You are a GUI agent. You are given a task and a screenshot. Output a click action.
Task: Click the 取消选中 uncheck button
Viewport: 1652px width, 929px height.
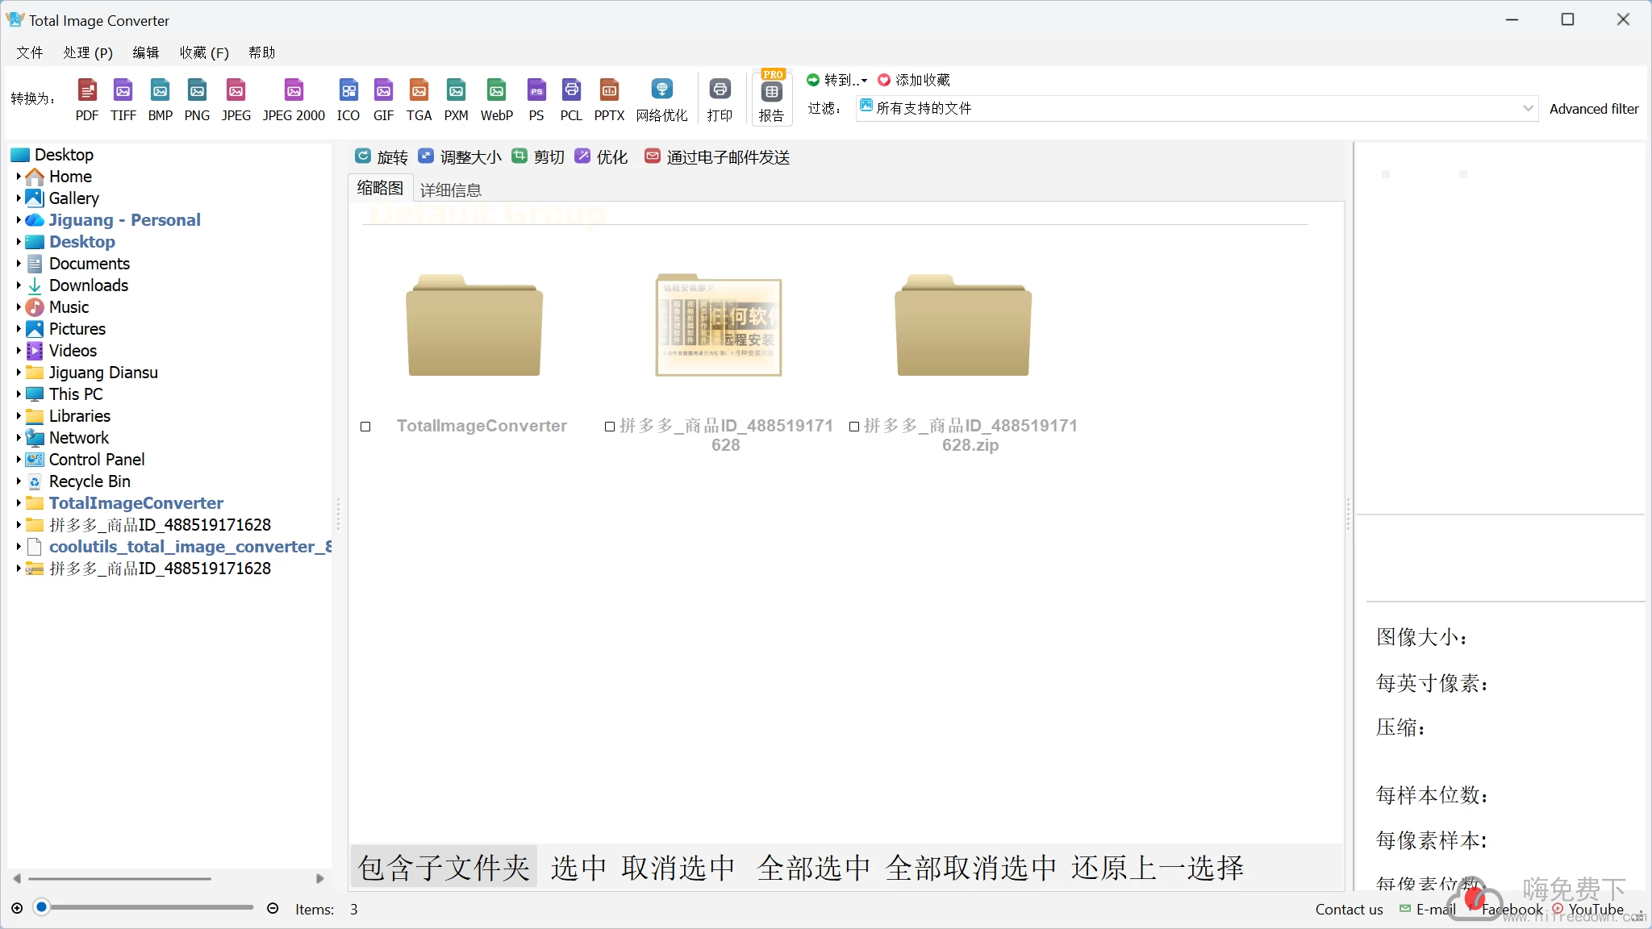[x=678, y=868]
